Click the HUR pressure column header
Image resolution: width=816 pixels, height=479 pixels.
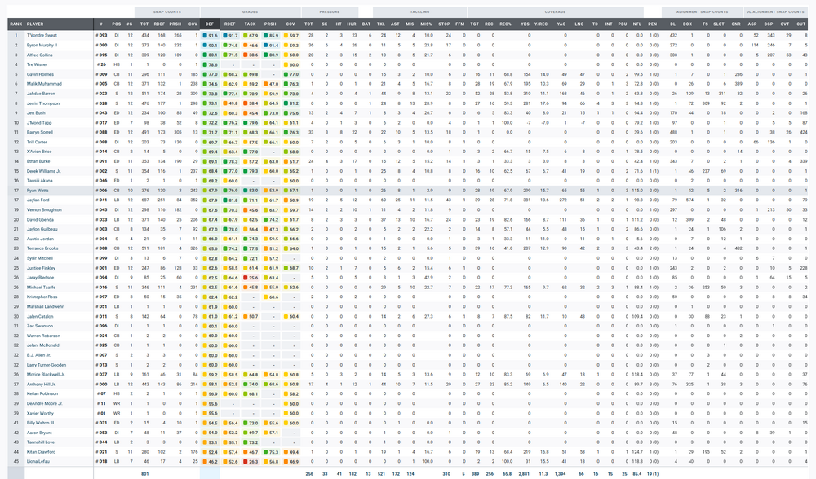pos(351,25)
